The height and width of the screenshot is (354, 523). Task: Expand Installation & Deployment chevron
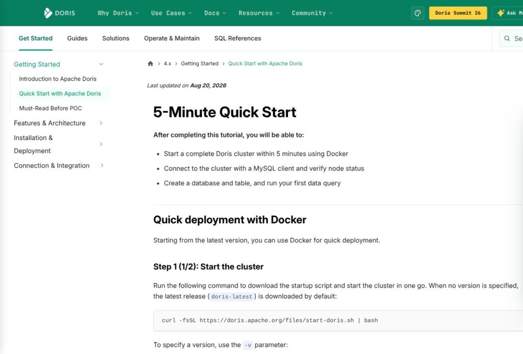click(x=101, y=144)
